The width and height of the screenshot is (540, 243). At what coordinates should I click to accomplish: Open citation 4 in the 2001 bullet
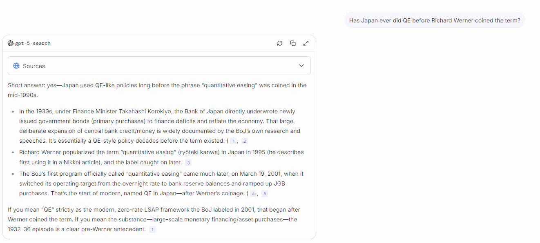[253, 194]
